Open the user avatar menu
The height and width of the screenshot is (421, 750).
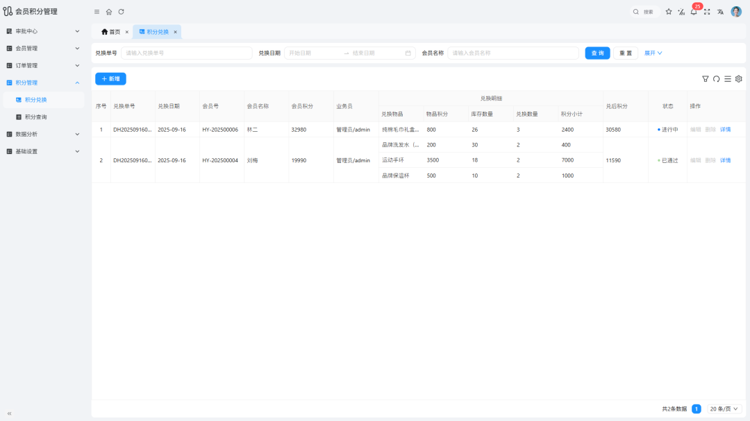tap(736, 12)
